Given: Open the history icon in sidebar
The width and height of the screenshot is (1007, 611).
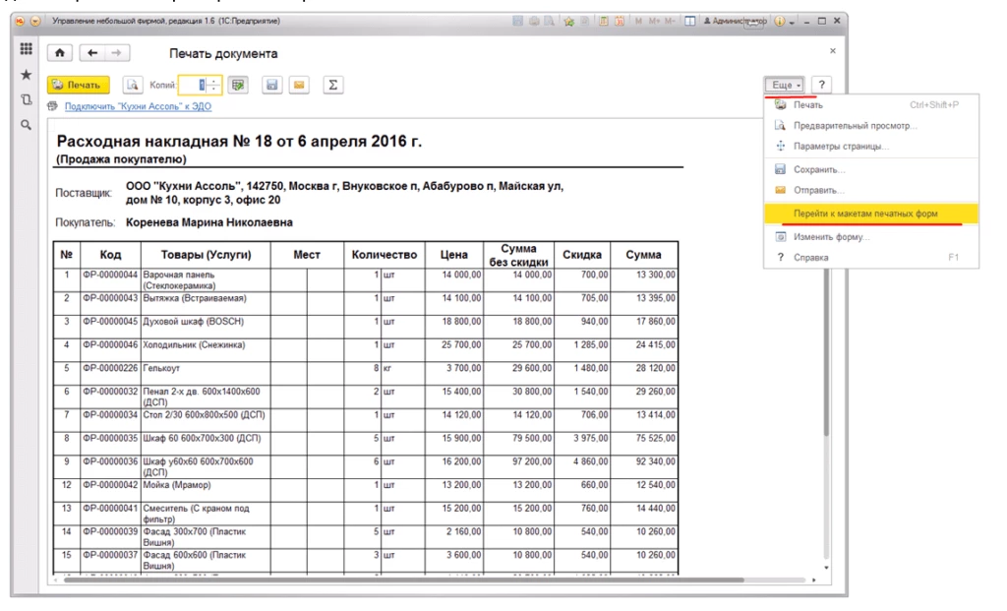Looking at the screenshot, I should click(26, 99).
